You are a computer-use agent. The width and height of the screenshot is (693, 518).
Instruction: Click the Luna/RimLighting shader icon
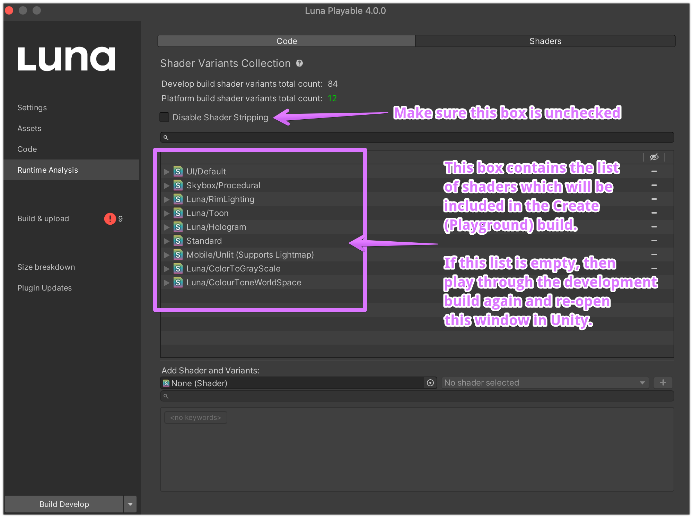tap(178, 199)
